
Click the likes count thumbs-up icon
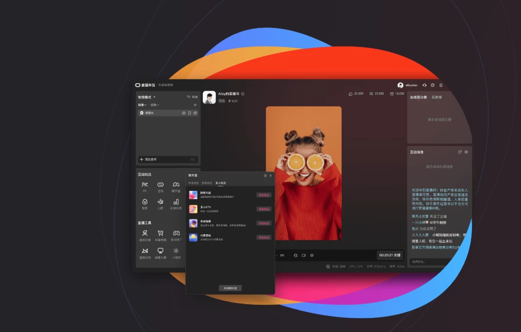(351, 94)
